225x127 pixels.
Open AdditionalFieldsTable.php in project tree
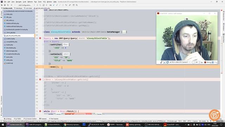tap(14, 26)
